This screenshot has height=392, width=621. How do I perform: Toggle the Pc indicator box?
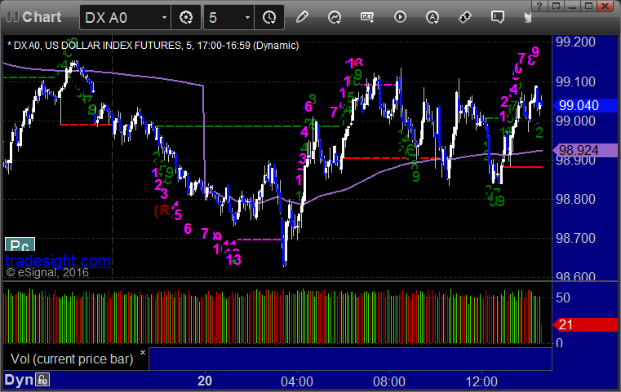(20, 244)
